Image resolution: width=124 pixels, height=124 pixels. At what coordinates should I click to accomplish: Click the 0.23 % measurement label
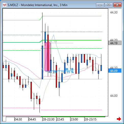pyautogui.click(x=68, y=72)
